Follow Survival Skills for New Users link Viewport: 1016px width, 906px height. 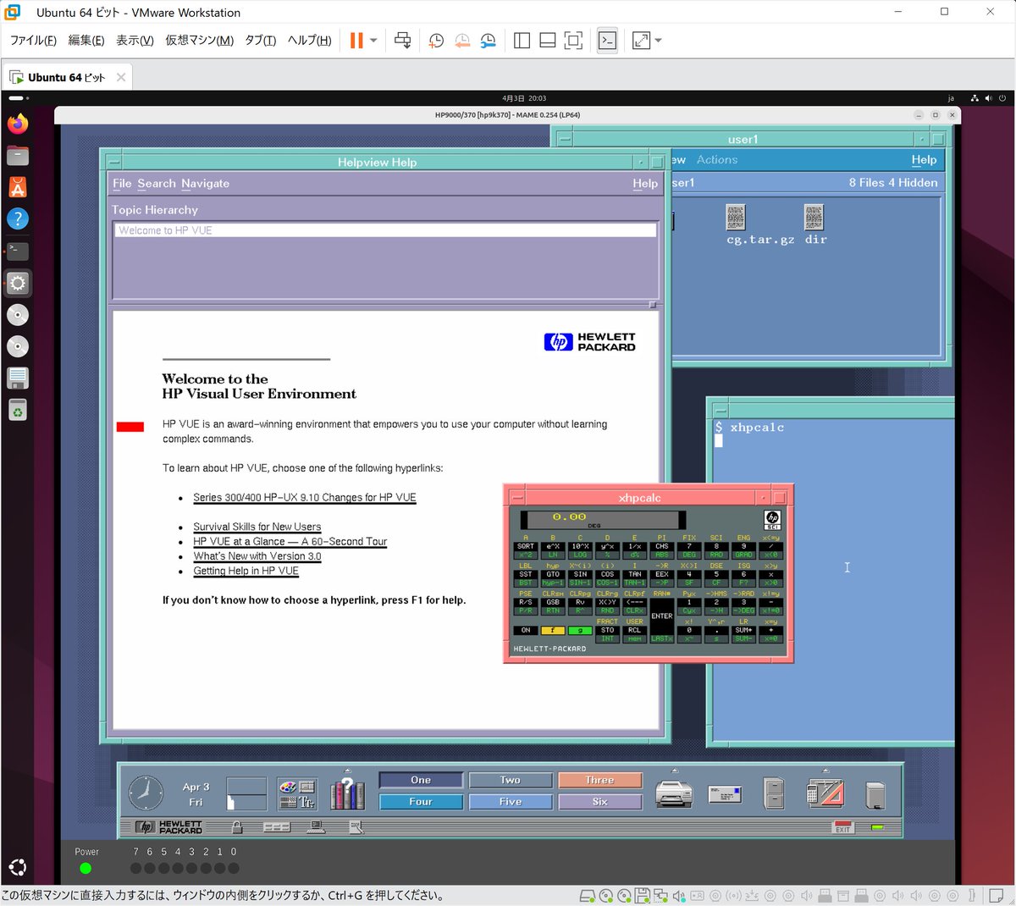[x=257, y=527]
